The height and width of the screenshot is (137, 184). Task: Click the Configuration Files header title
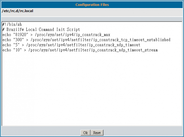pyautogui.click(x=92, y=5)
